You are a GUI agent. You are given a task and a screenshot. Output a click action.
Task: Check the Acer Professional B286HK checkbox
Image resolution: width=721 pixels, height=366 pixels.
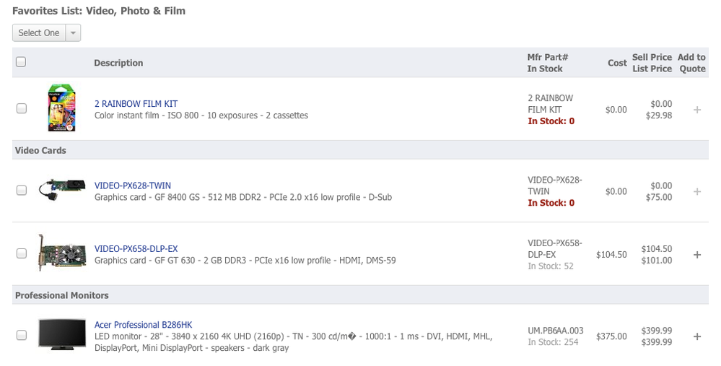tap(22, 336)
